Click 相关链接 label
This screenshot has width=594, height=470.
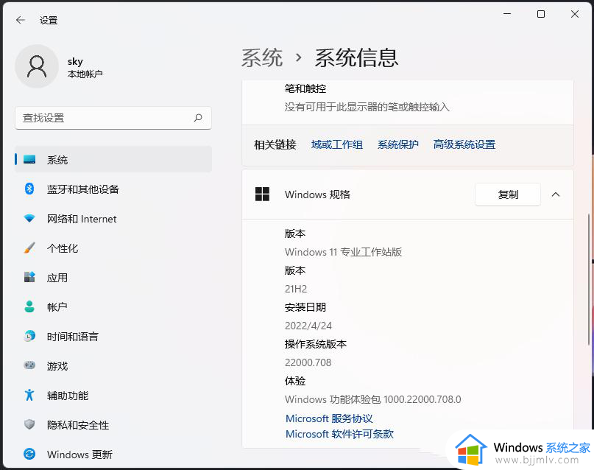tap(275, 144)
